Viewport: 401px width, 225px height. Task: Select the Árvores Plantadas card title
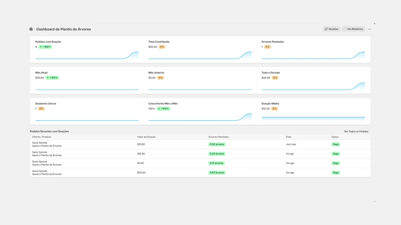(x=273, y=41)
